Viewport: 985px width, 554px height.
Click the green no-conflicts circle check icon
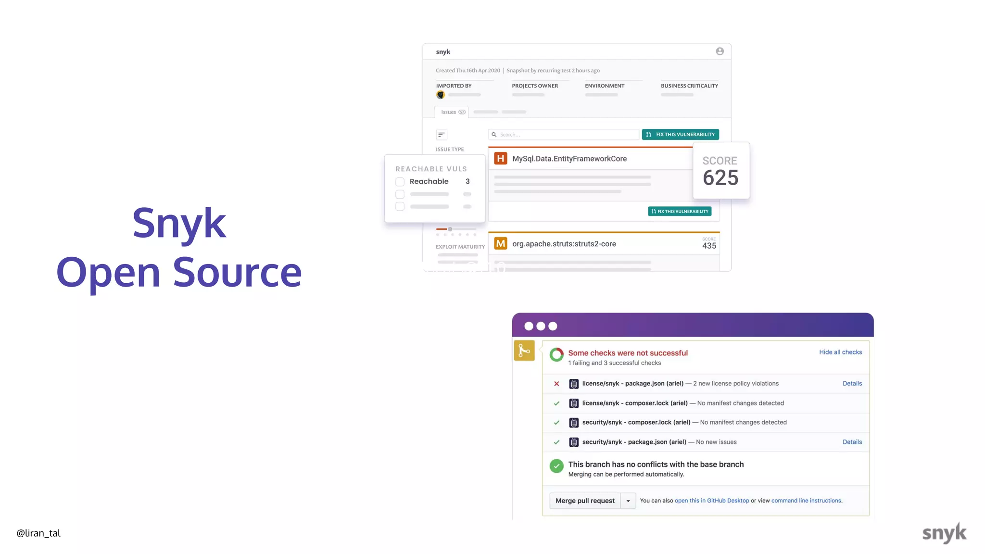556,466
